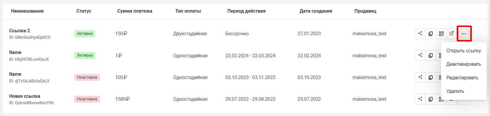The width and height of the screenshot is (490, 116).
Task: Click three-dots menu for Ссылка 2
Action: (x=464, y=33)
